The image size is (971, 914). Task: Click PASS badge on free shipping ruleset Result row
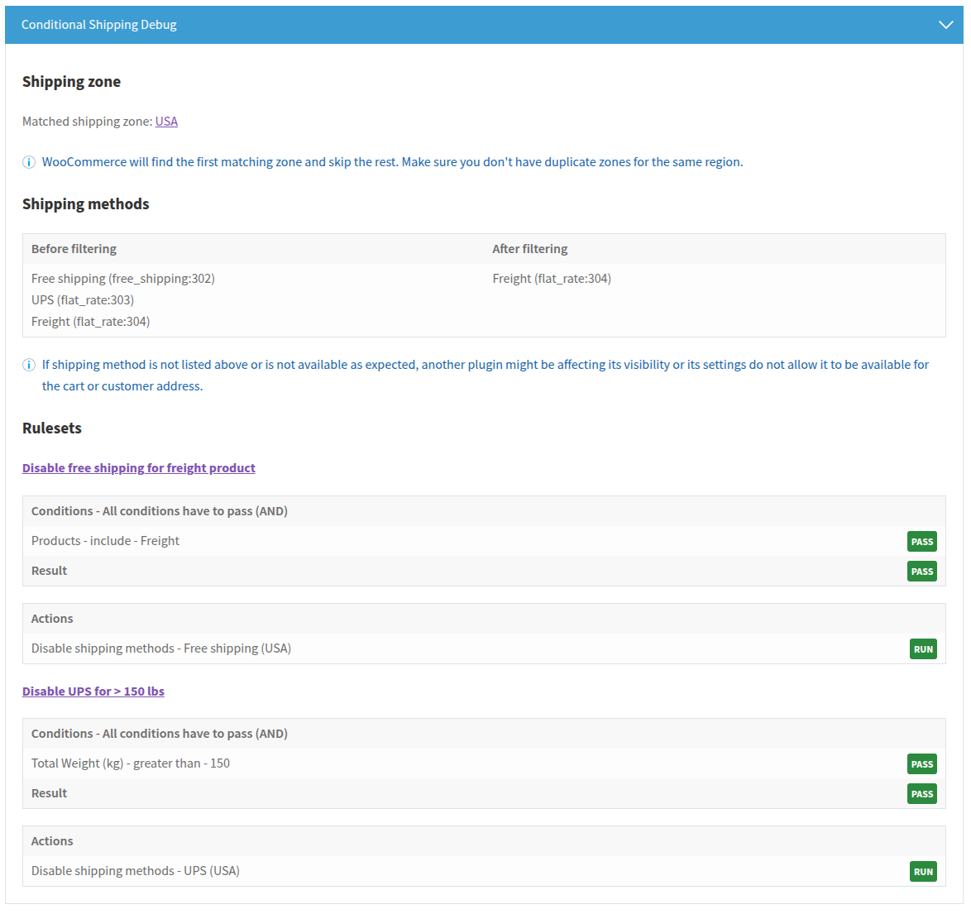[x=921, y=572]
